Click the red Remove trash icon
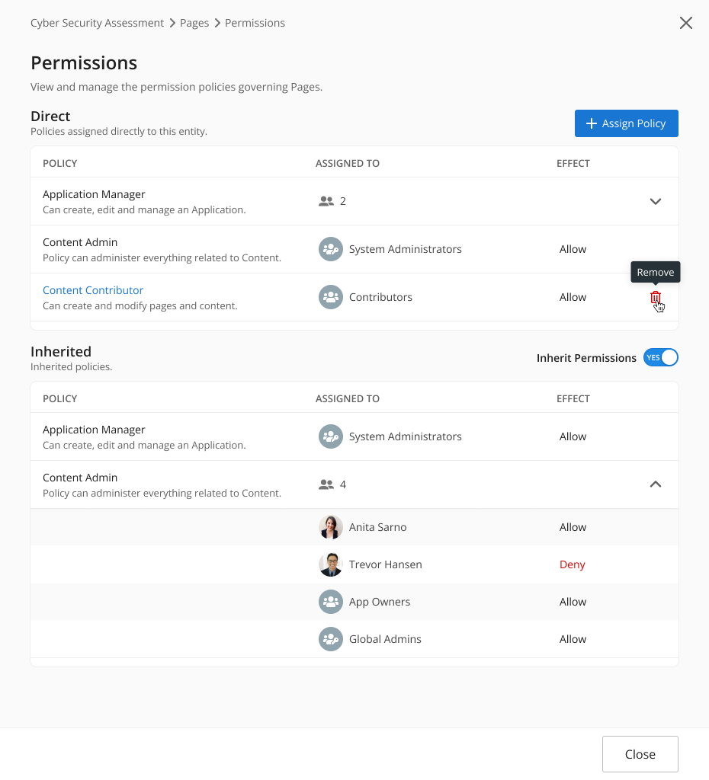 (655, 298)
